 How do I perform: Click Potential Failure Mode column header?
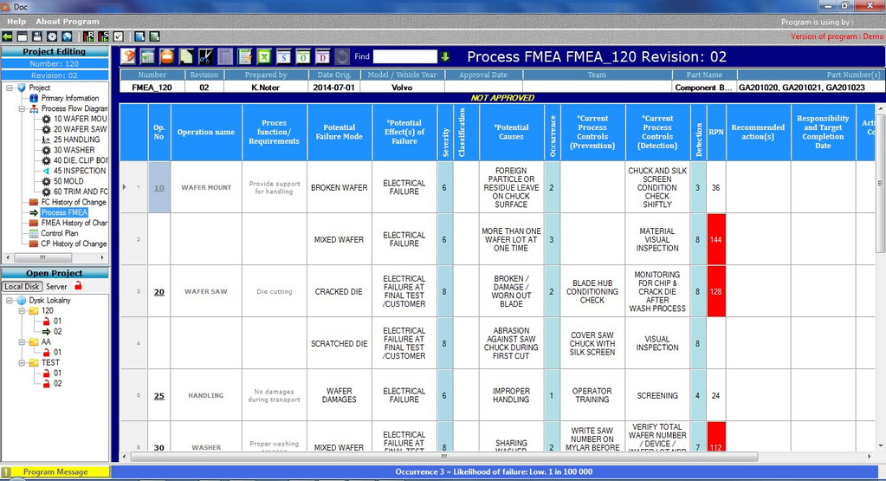click(x=339, y=133)
